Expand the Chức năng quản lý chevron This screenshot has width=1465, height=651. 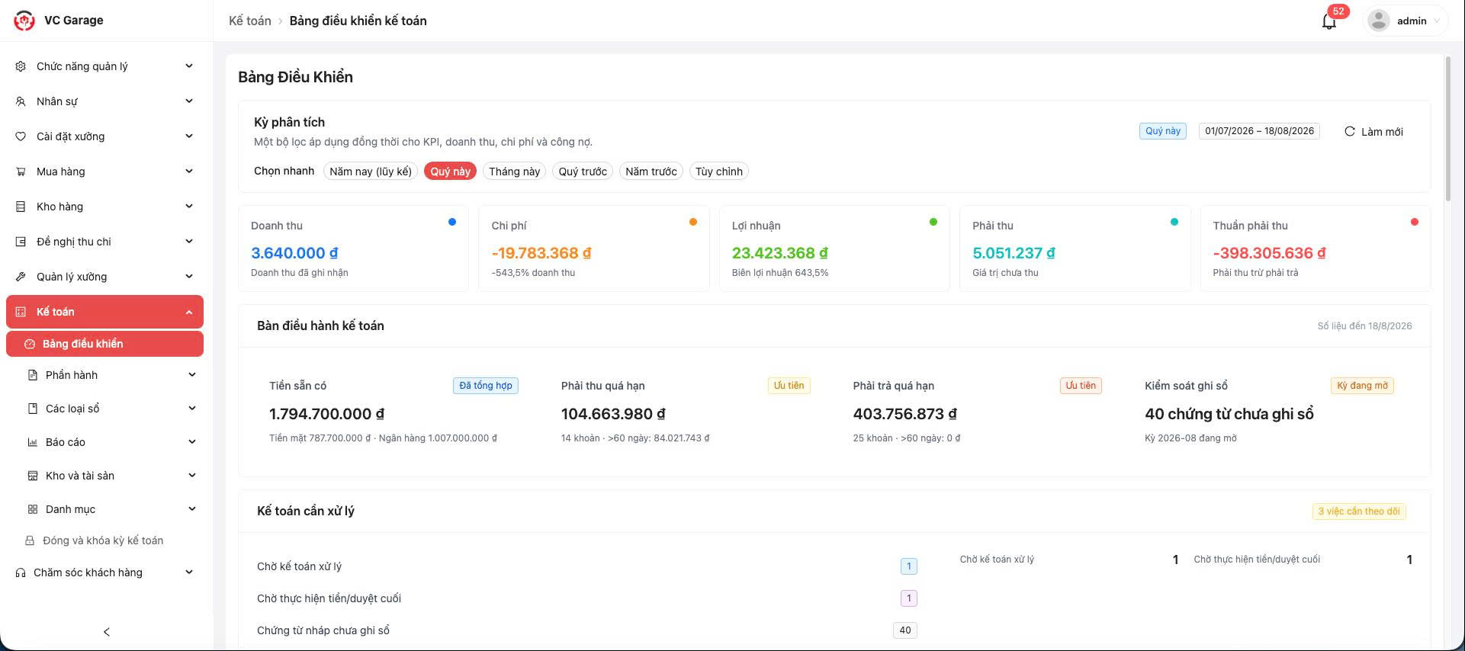(189, 66)
